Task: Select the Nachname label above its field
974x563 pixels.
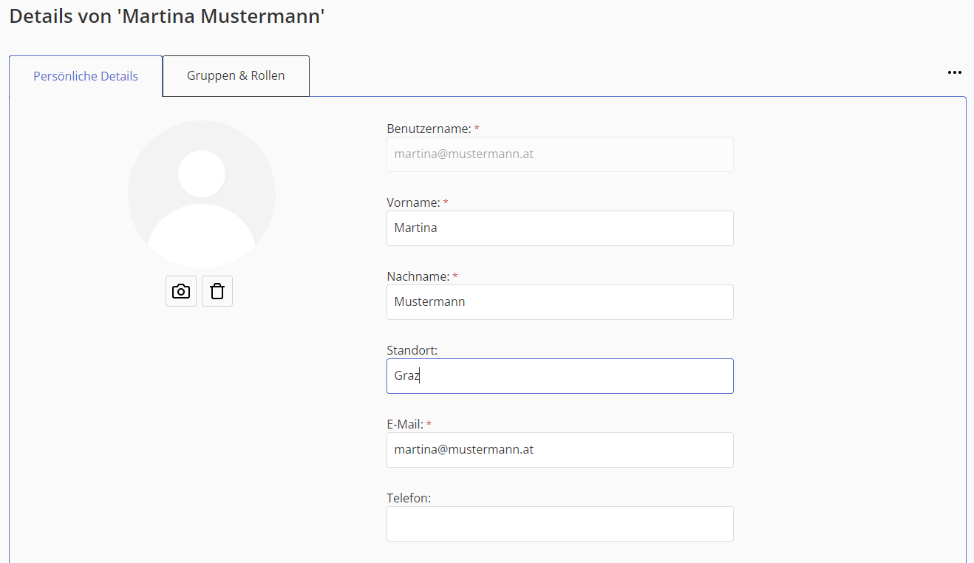Action: 418,276
